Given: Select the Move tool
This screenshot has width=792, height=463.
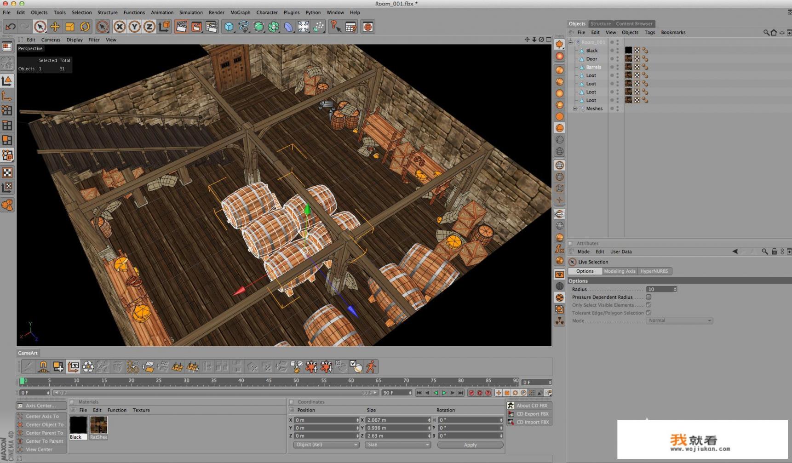Looking at the screenshot, I should click(55, 27).
